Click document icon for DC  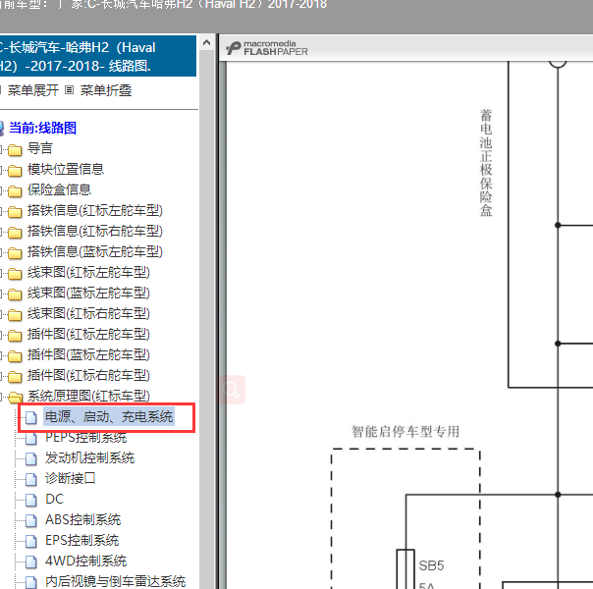31,500
